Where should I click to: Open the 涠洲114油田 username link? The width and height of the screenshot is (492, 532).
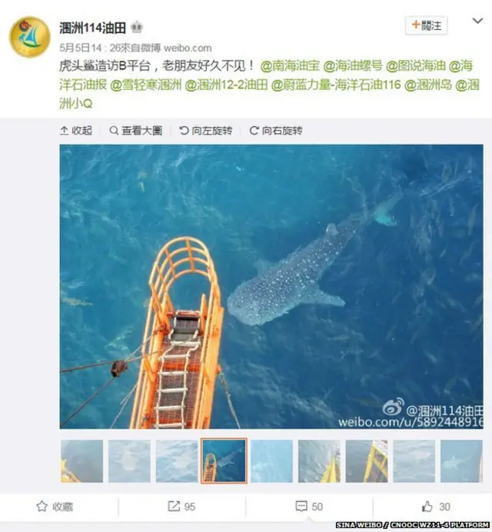tap(92, 28)
